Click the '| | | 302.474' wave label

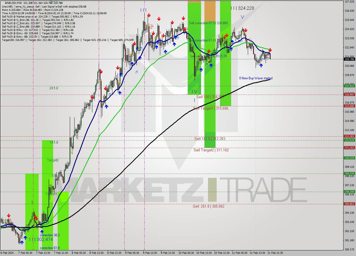[41, 239]
